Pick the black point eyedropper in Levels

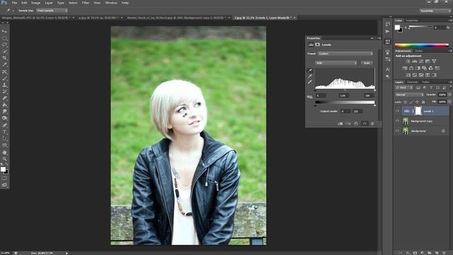(x=310, y=71)
